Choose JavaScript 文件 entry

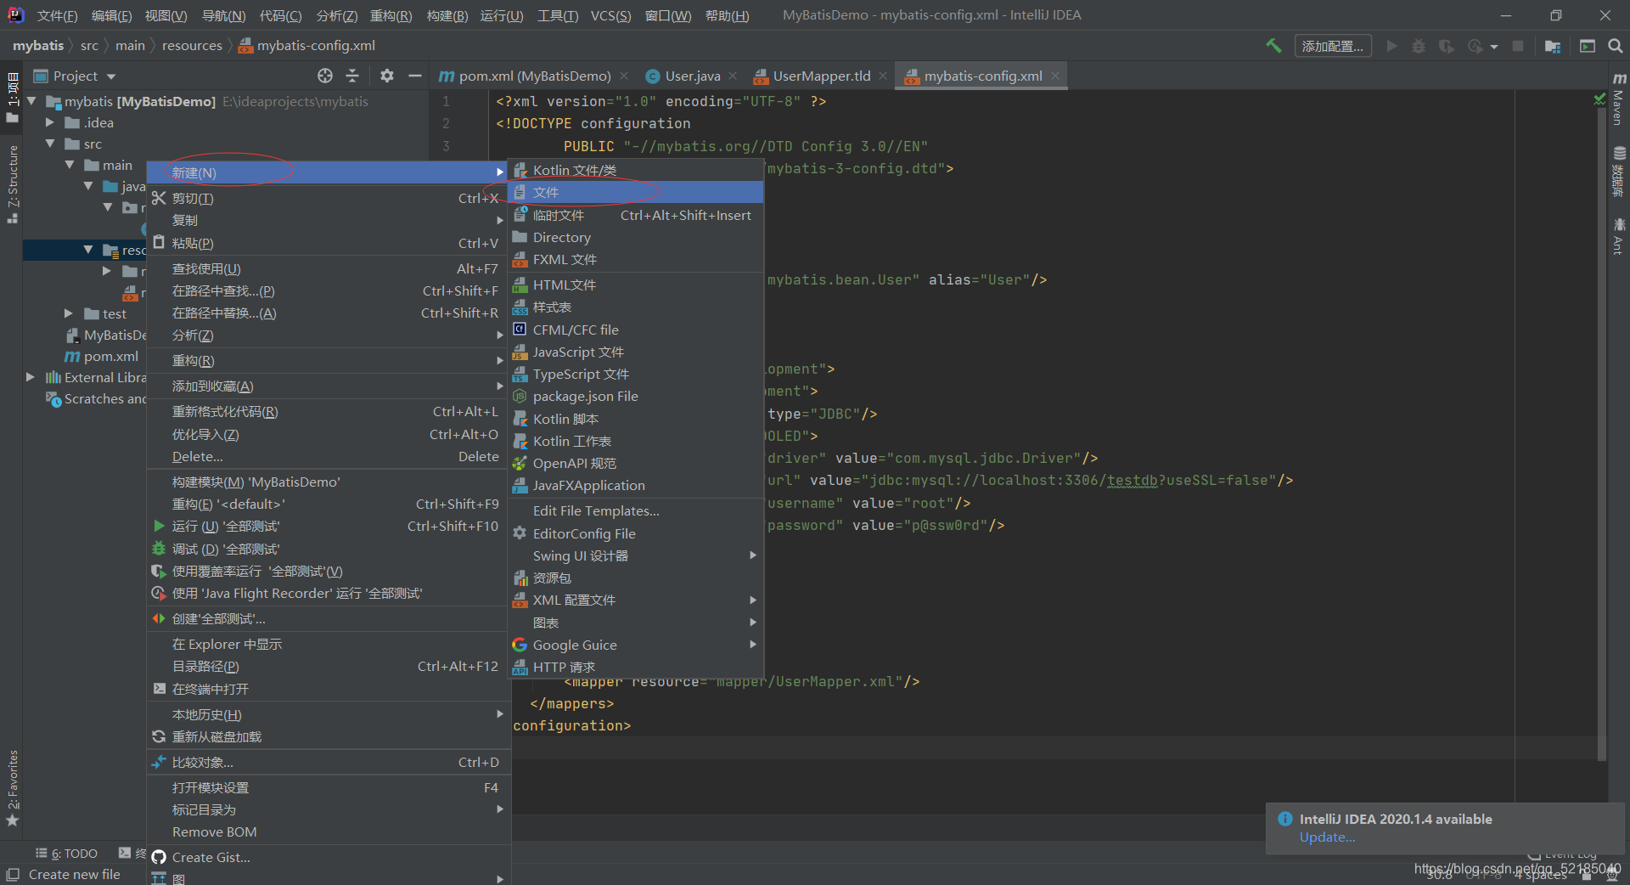tap(635, 352)
